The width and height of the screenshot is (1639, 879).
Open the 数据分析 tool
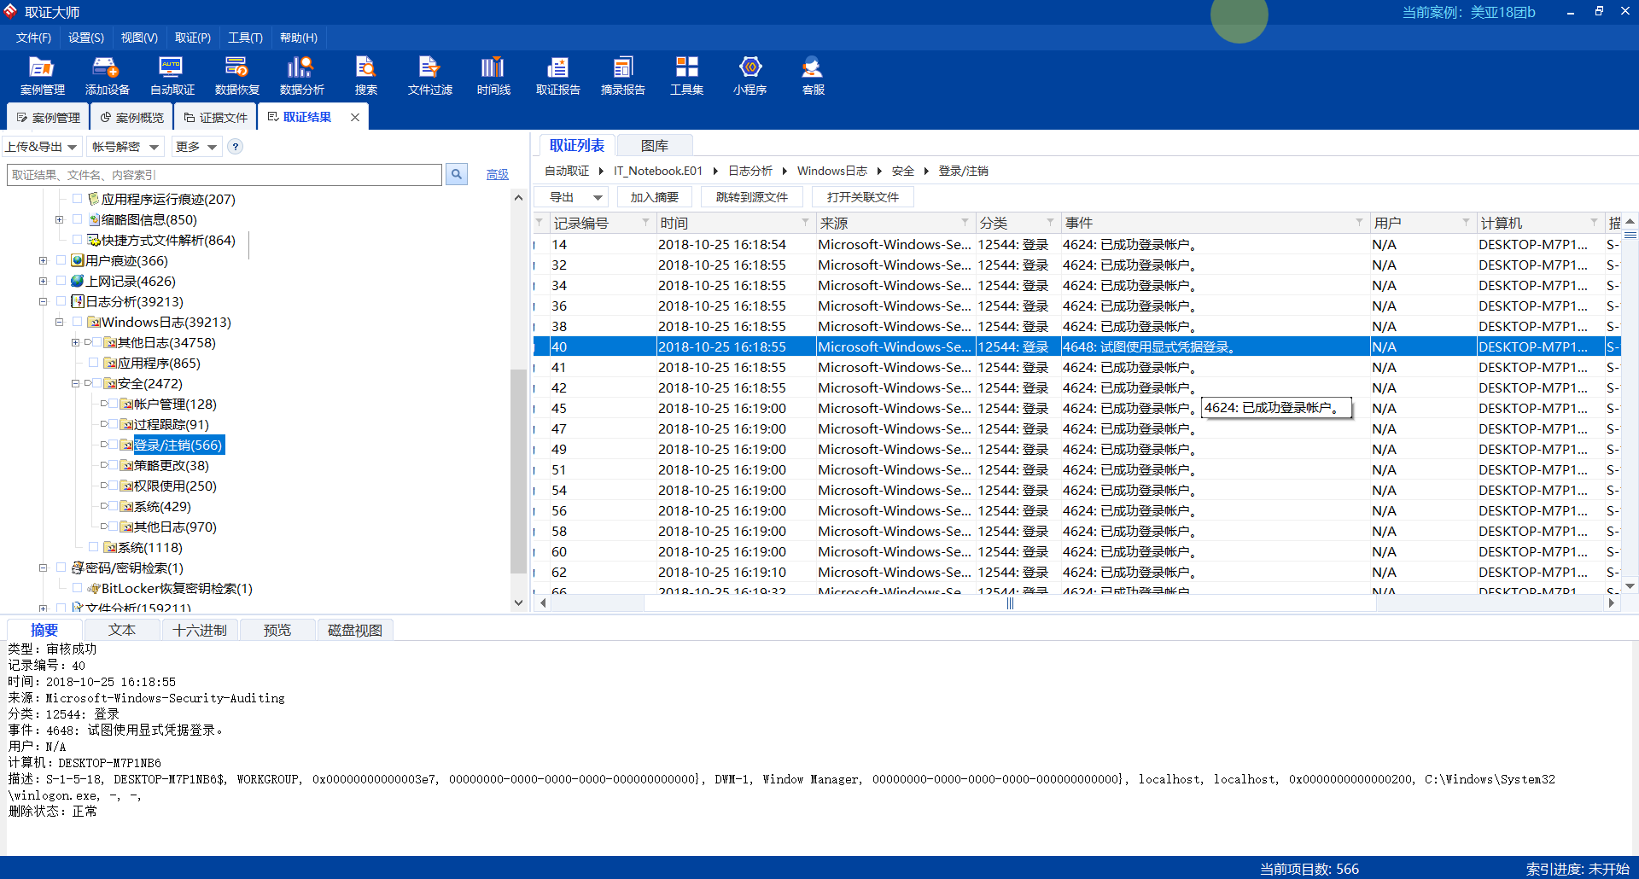click(x=301, y=76)
